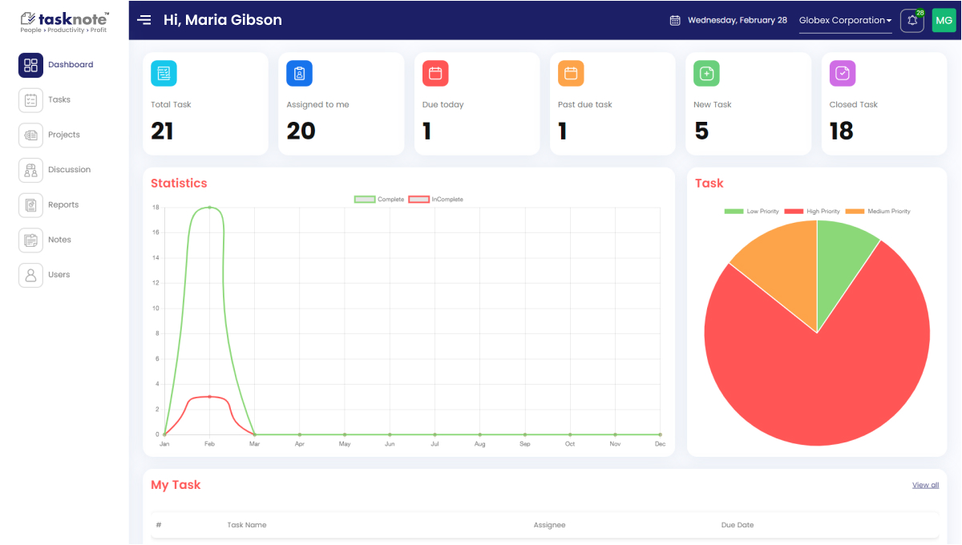Open the notifications bell icon

[x=911, y=21]
